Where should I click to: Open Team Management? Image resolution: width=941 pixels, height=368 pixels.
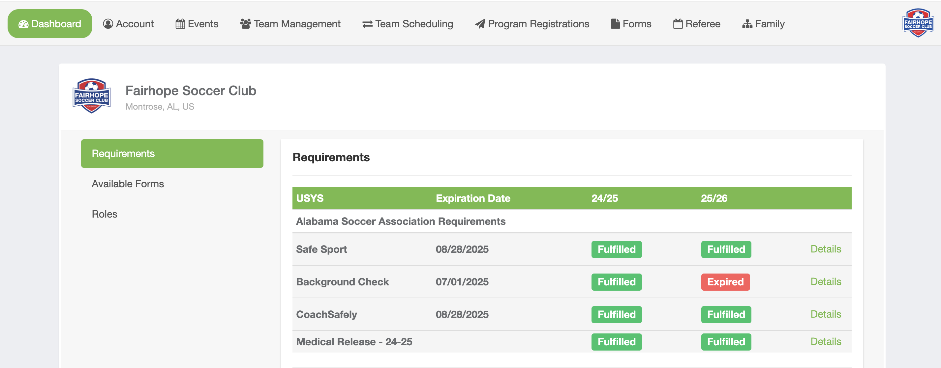click(290, 24)
